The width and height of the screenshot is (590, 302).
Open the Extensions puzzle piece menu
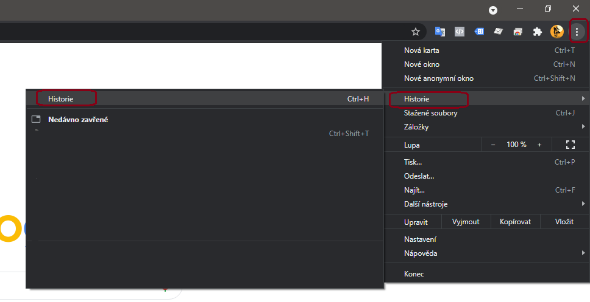click(x=538, y=32)
